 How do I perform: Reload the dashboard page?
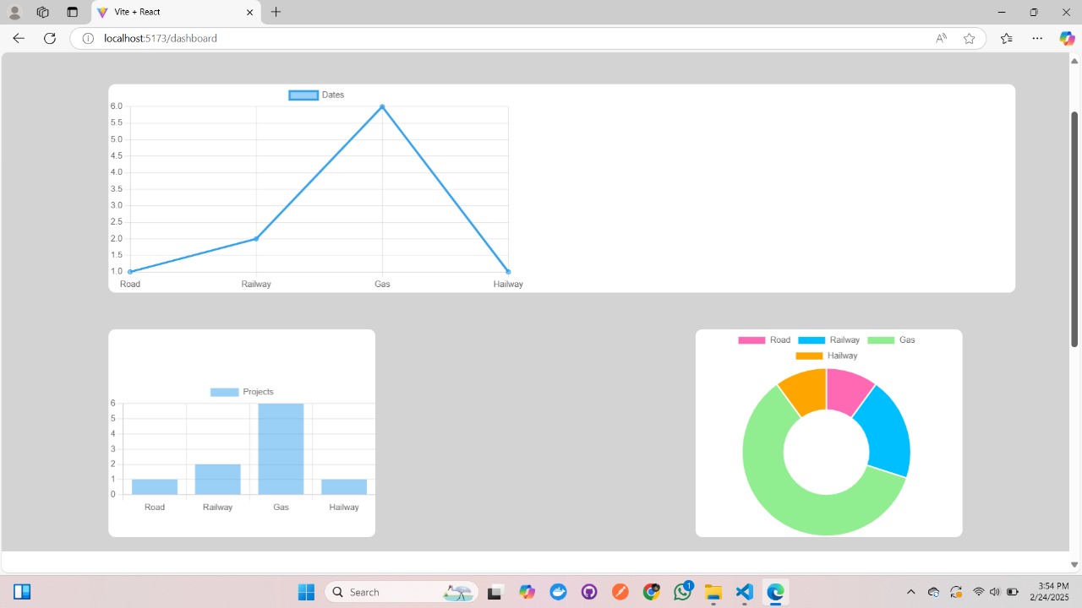[50, 38]
